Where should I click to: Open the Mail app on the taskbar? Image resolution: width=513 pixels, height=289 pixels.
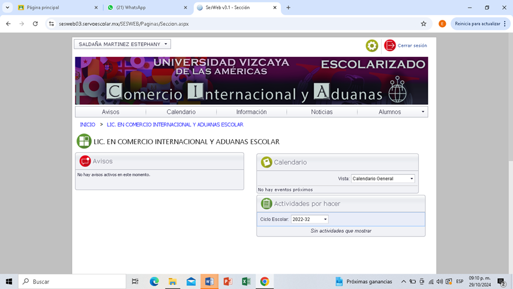[x=191, y=281]
